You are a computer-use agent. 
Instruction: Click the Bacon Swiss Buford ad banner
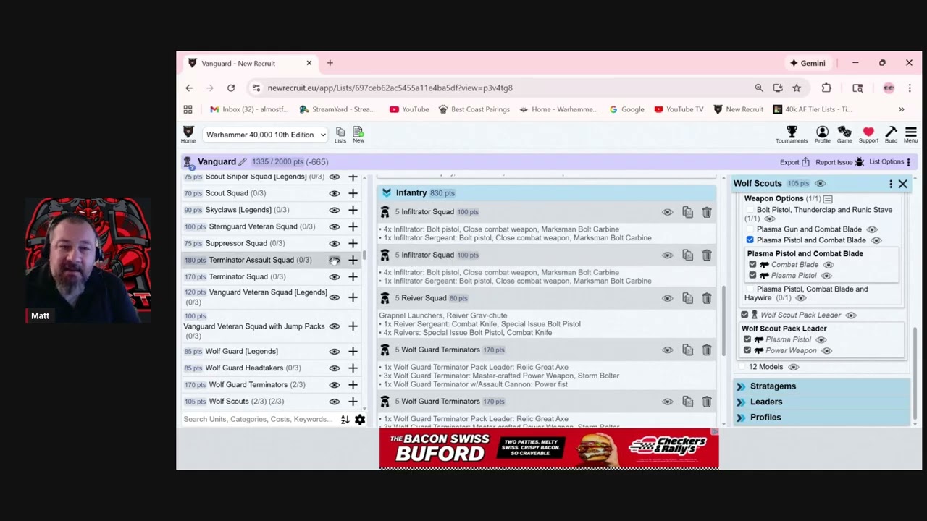[x=549, y=449]
